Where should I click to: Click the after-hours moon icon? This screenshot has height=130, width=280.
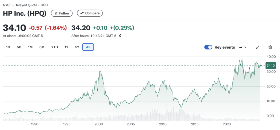(x=120, y=36)
